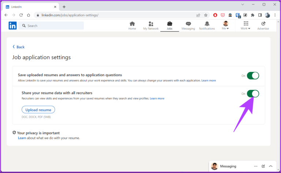Go to browser home page
Viewport: 281px width, 173px height.
click(x=29, y=15)
